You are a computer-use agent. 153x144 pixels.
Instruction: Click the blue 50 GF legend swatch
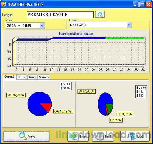(61, 84)
